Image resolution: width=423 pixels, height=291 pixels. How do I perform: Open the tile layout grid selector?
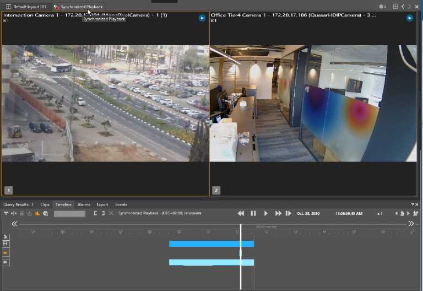click(x=395, y=7)
